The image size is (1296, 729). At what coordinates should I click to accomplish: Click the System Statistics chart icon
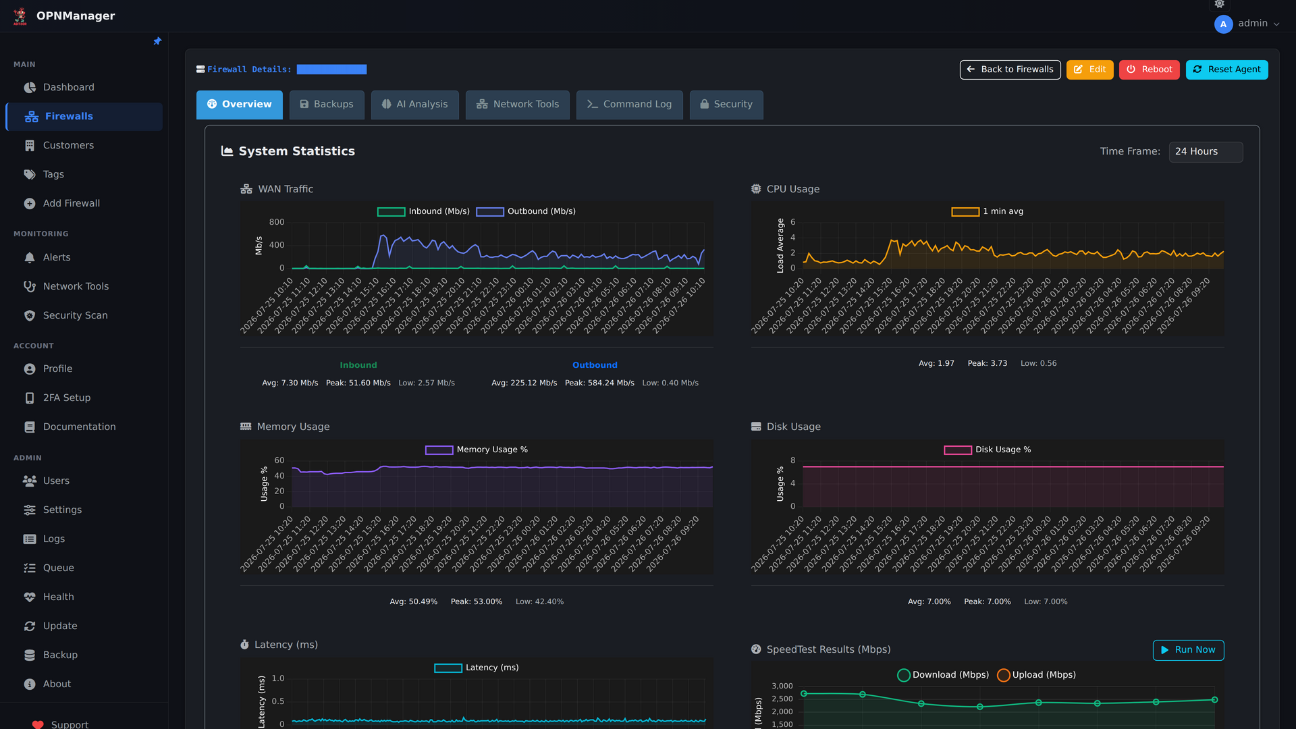[227, 151]
